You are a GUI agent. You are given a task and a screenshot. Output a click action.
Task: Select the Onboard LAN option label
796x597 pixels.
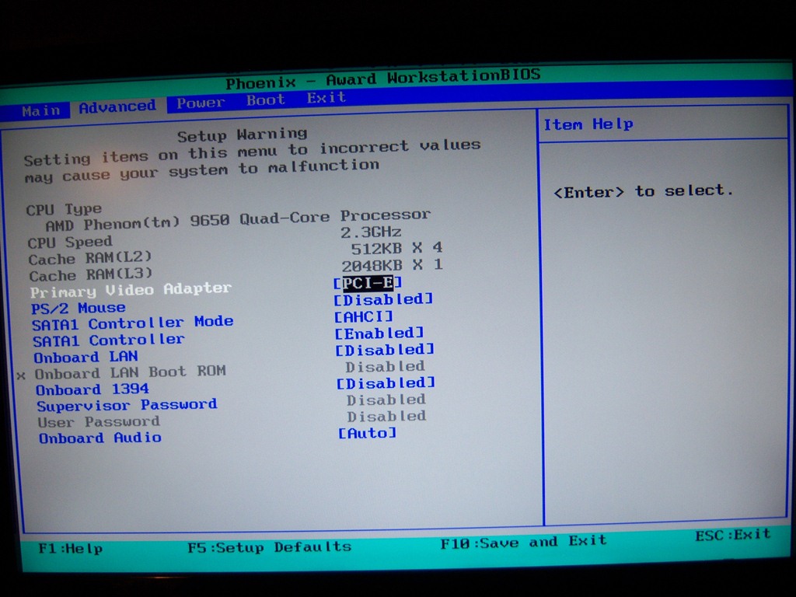click(x=86, y=357)
